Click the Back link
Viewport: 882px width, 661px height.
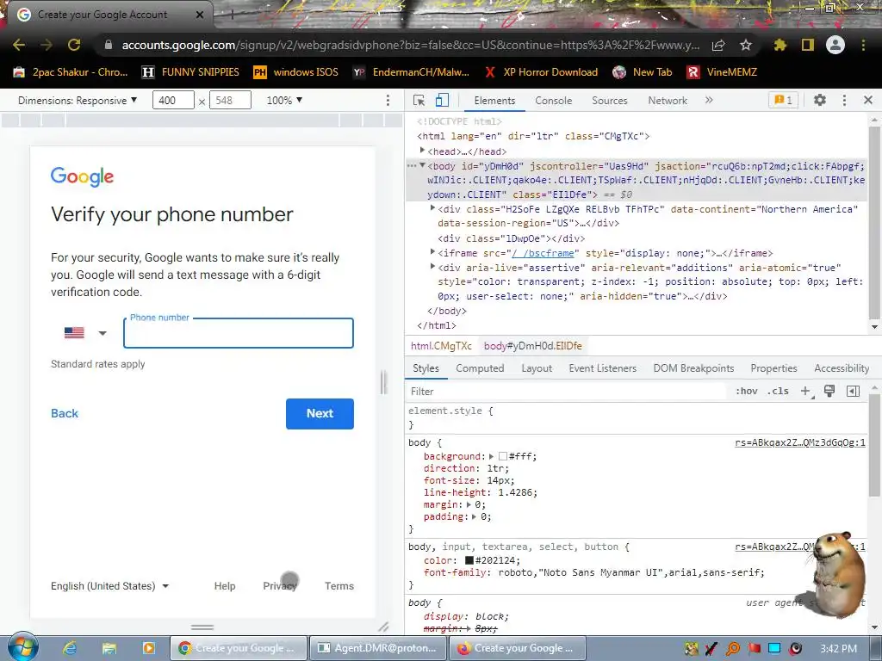tap(65, 413)
